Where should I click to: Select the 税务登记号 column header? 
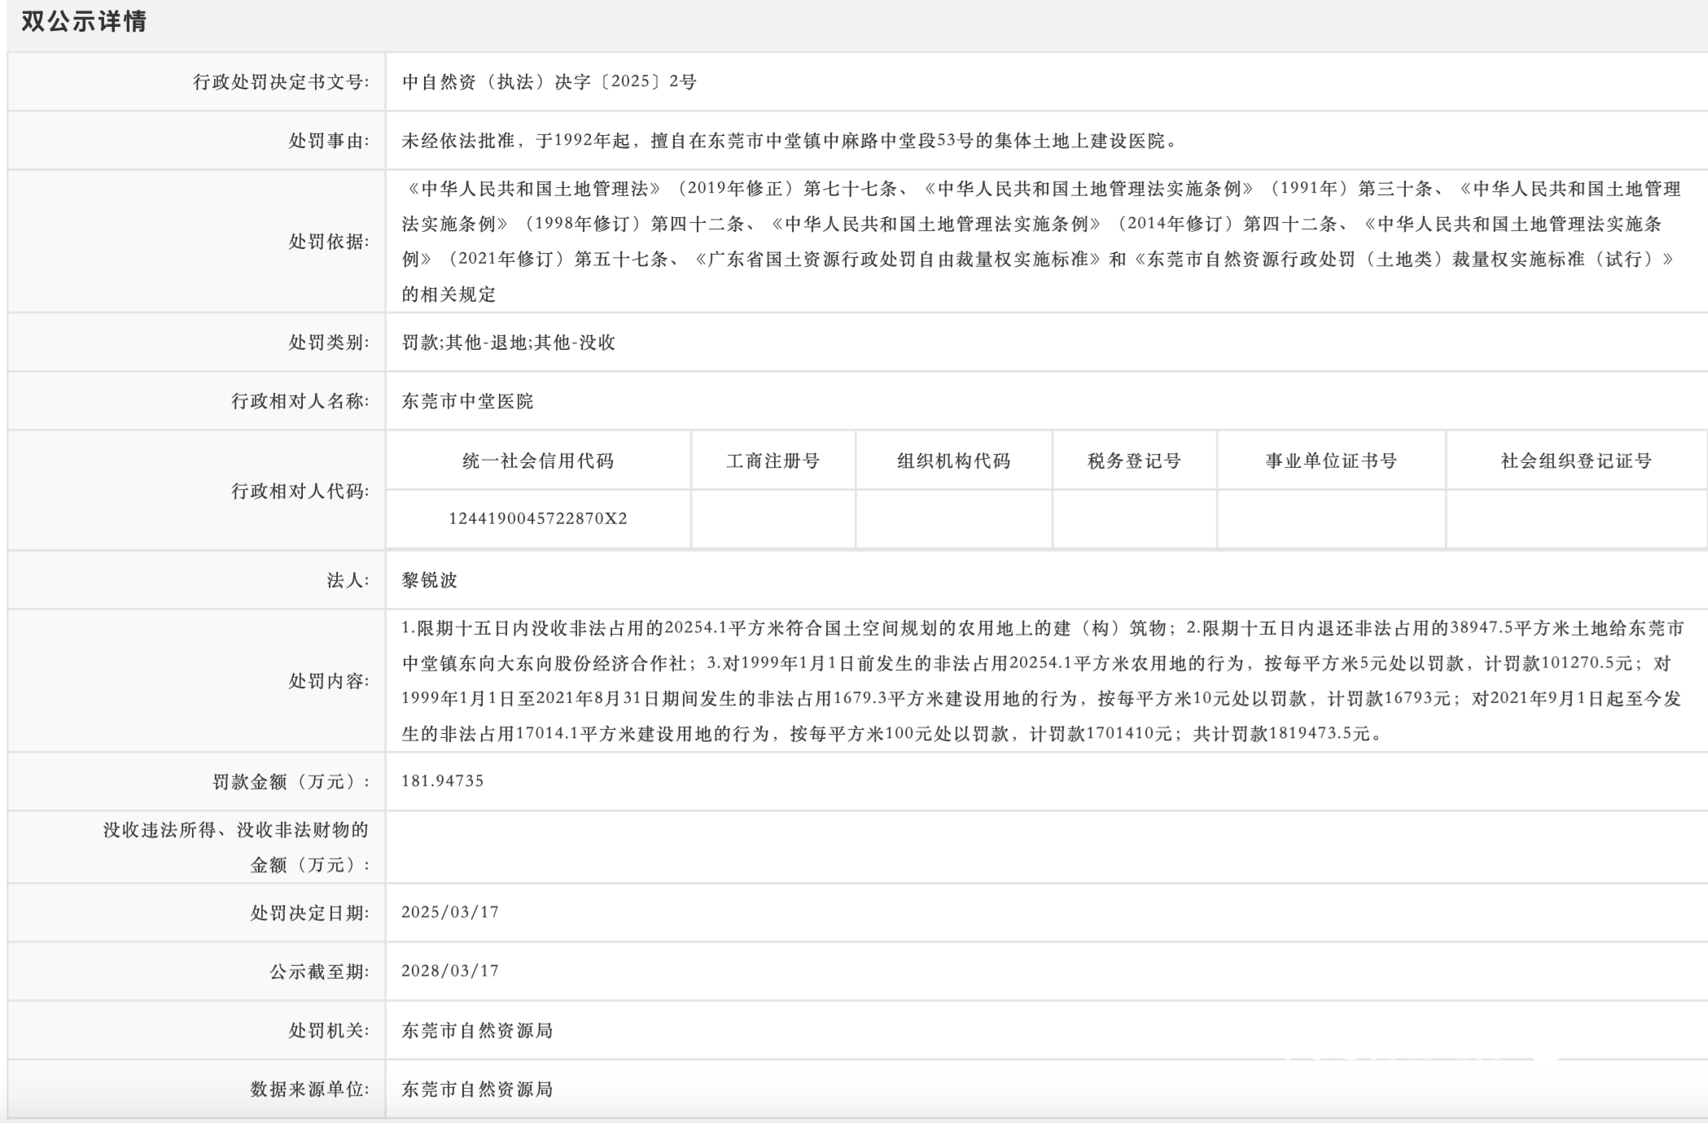tap(1133, 460)
